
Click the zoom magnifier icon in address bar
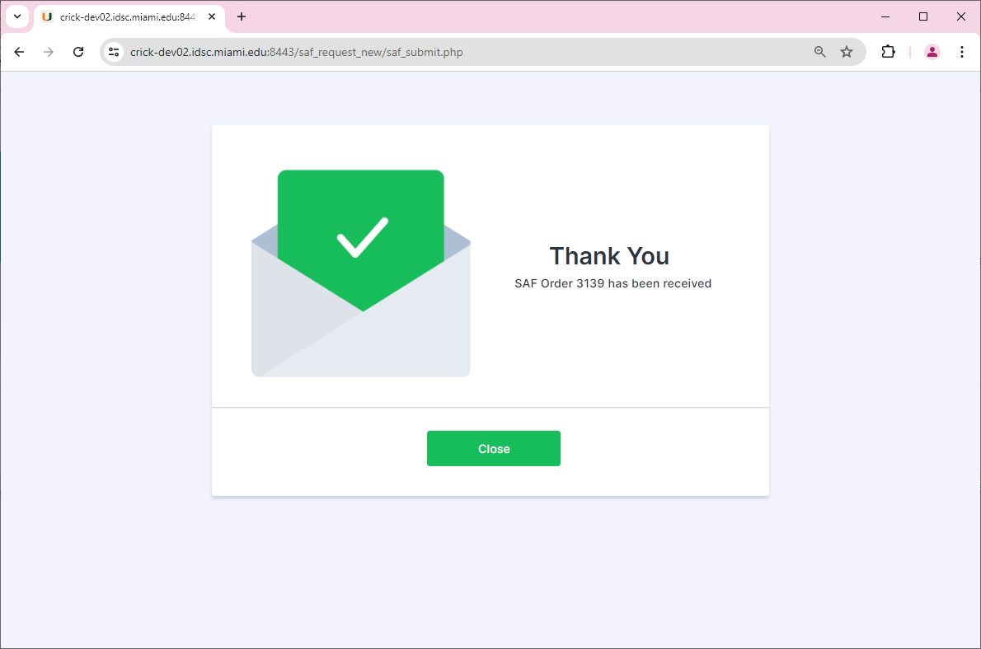point(819,52)
